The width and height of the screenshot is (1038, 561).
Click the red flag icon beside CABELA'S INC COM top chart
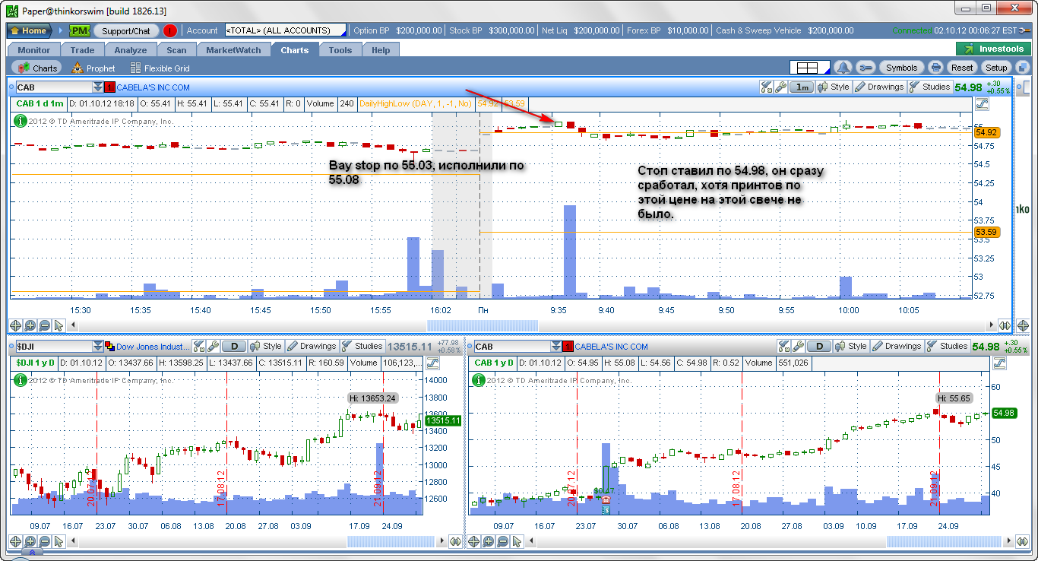109,87
